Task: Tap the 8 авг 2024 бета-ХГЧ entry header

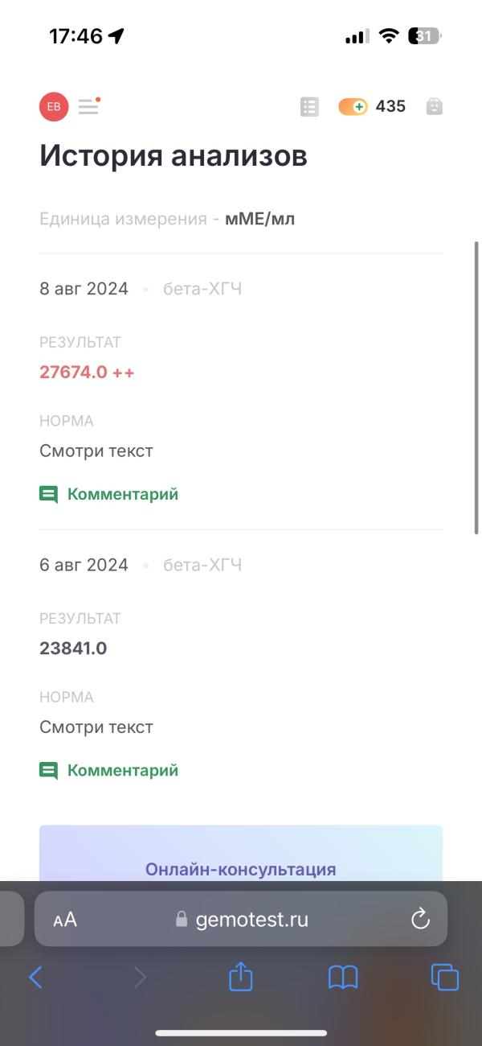Action: pyautogui.click(x=141, y=289)
